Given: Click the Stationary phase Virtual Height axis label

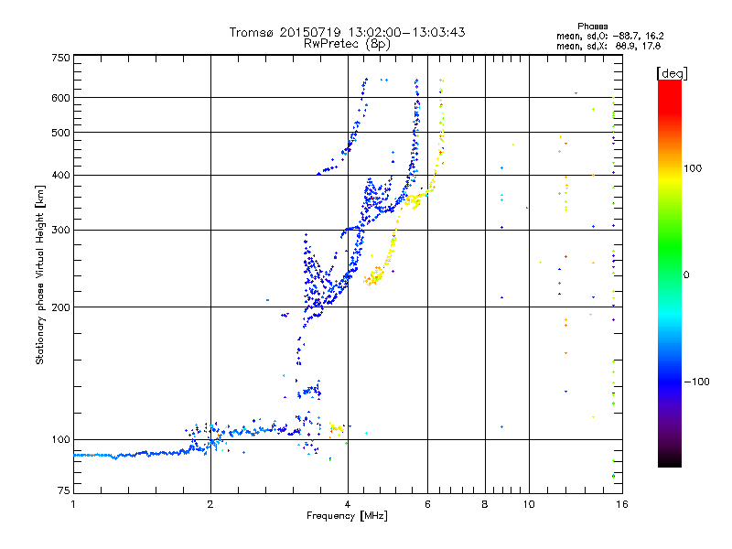Looking at the screenshot, I should click(x=40, y=274).
